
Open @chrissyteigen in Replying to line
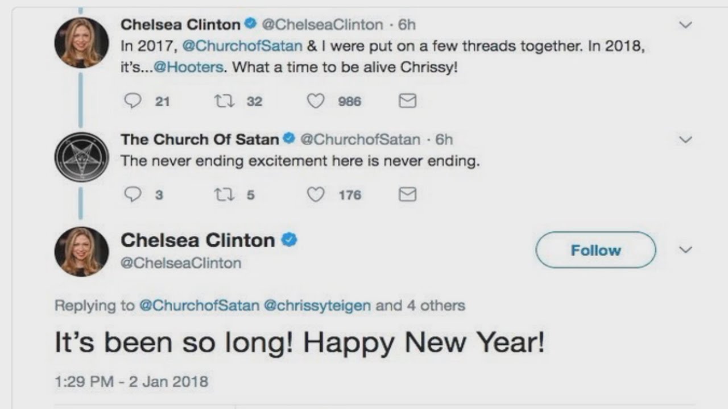pyautogui.click(x=316, y=306)
